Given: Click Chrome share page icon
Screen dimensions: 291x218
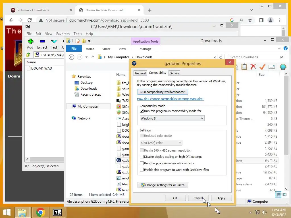Looking at the screenshot, I should pos(241,20).
